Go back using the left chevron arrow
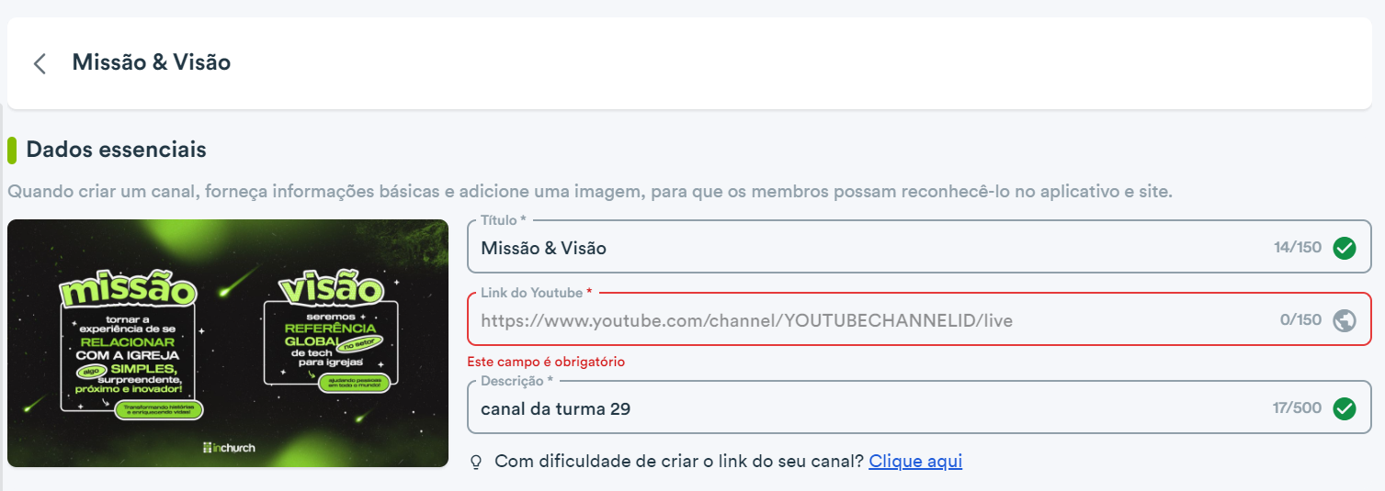 (x=40, y=63)
